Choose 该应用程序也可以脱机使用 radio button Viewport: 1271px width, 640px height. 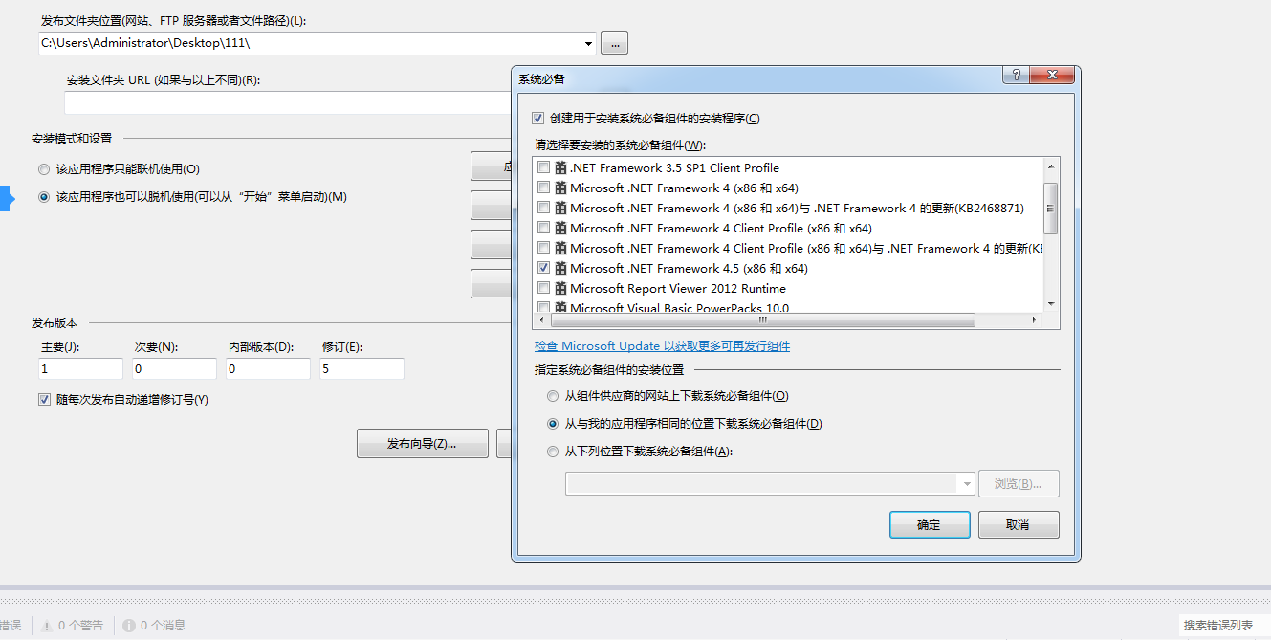pyautogui.click(x=44, y=197)
